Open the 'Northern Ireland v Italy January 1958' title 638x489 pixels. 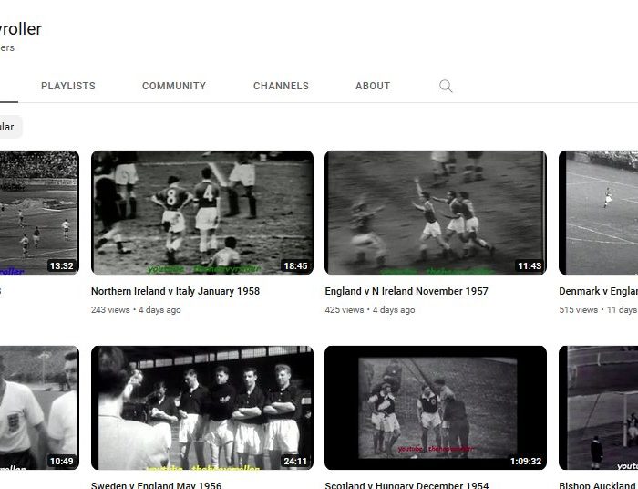coord(175,291)
